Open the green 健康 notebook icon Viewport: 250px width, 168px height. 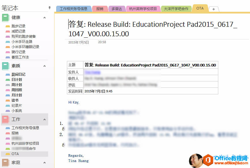pyautogui.click(x=5, y=18)
